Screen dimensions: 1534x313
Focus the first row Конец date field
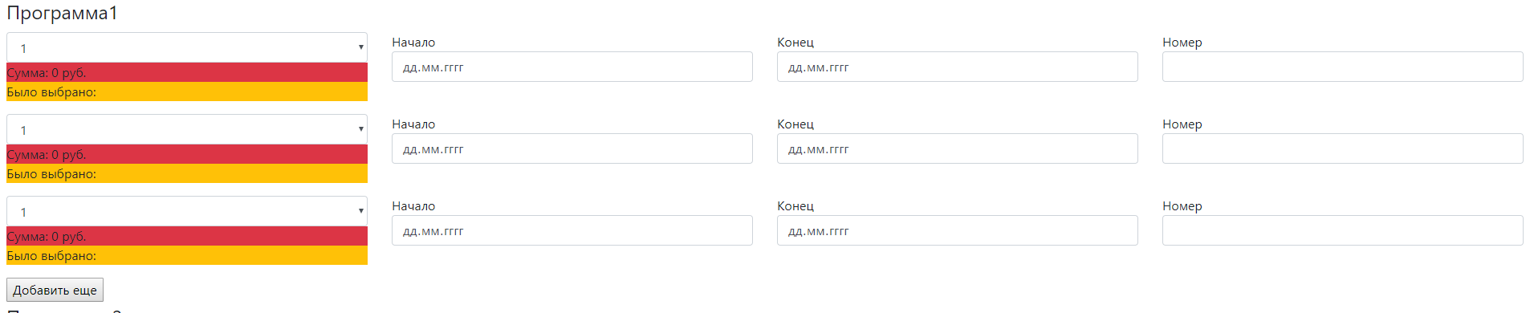958,67
